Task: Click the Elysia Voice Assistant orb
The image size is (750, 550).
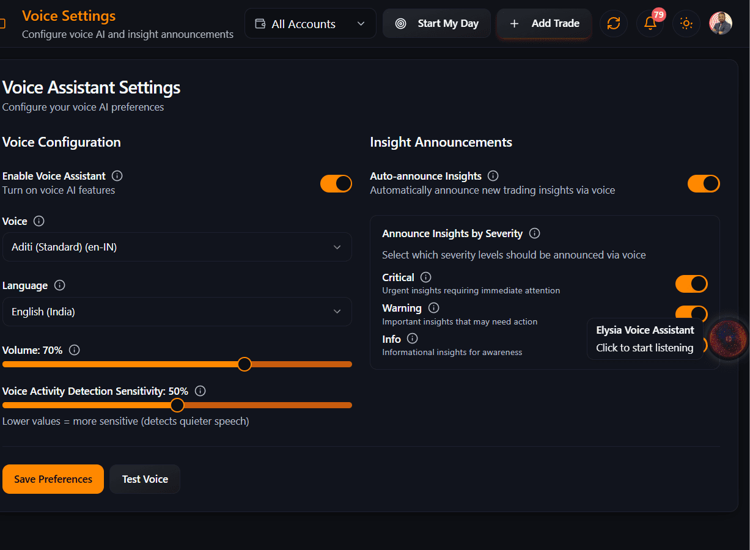Action: coord(728,339)
